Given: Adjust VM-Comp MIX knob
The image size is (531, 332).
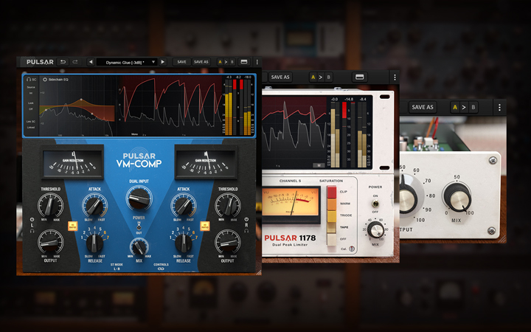Looking at the screenshot, I should pyautogui.click(x=139, y=247).
